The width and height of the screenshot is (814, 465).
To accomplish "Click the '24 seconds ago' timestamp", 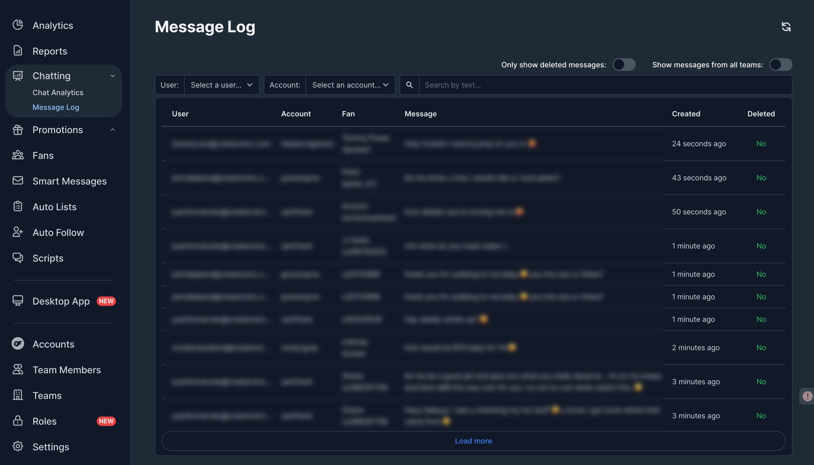I will click(699, 144).
